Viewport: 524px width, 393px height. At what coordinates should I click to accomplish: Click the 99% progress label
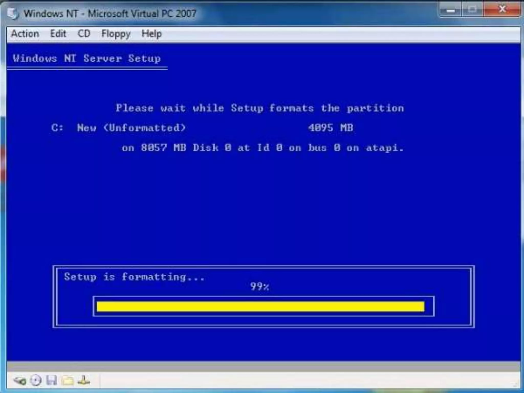tap(259, 286)
